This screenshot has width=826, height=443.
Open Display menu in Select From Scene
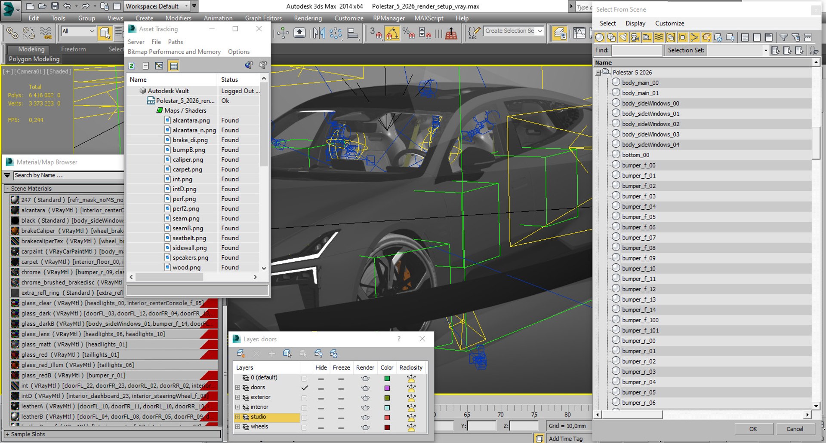(x=635, y=23)
